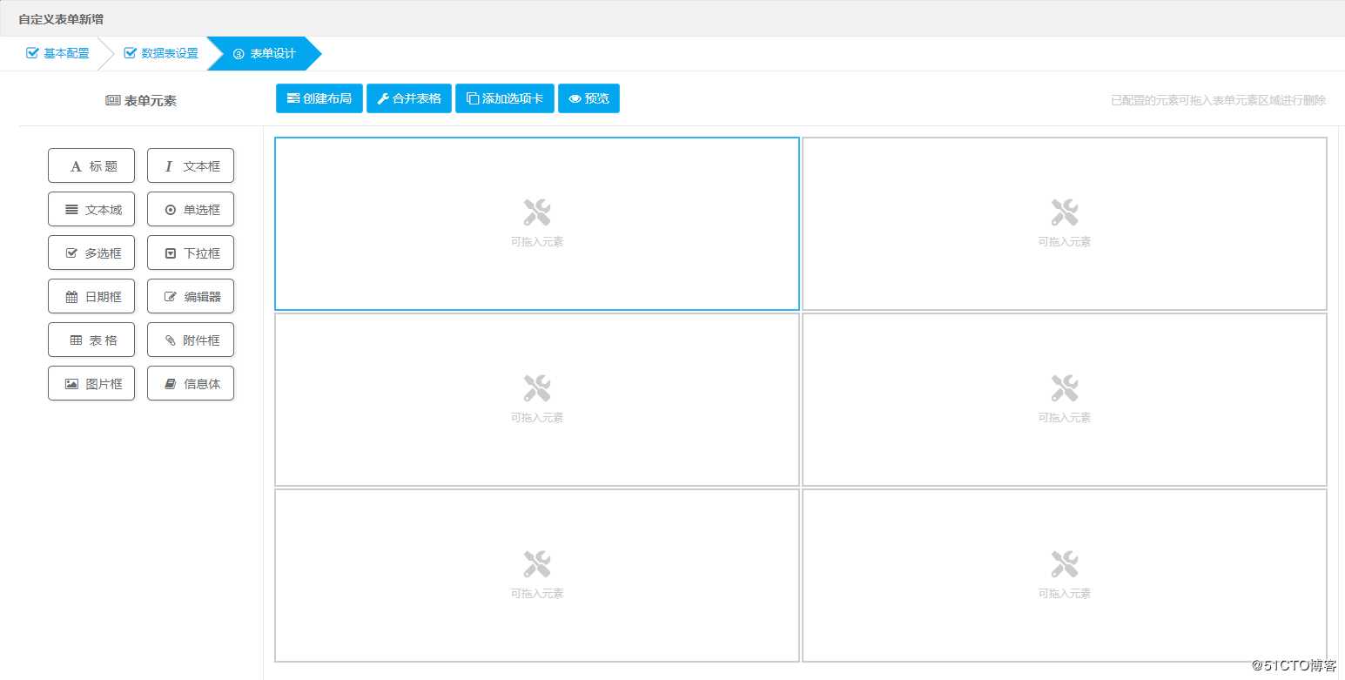
Task: Click the 标题 (title) element button
Action: [x=91, y=165]
